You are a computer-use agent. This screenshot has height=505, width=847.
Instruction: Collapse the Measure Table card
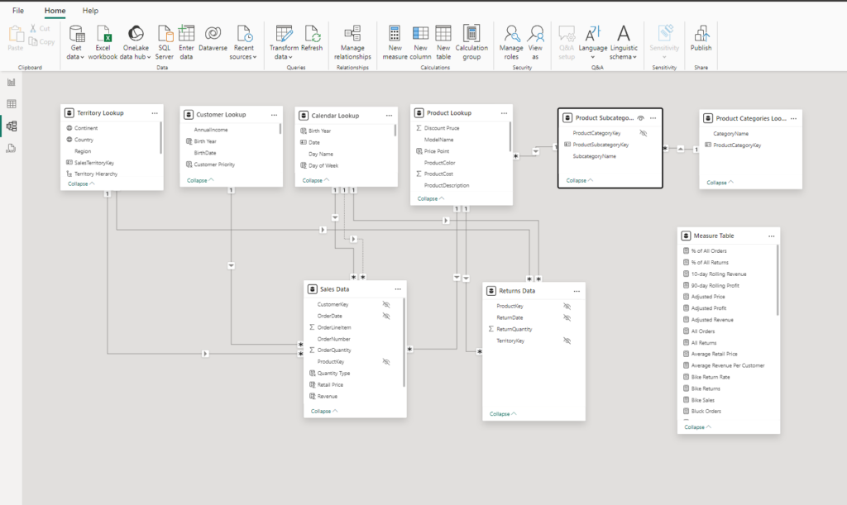click(x=698, y=427)
